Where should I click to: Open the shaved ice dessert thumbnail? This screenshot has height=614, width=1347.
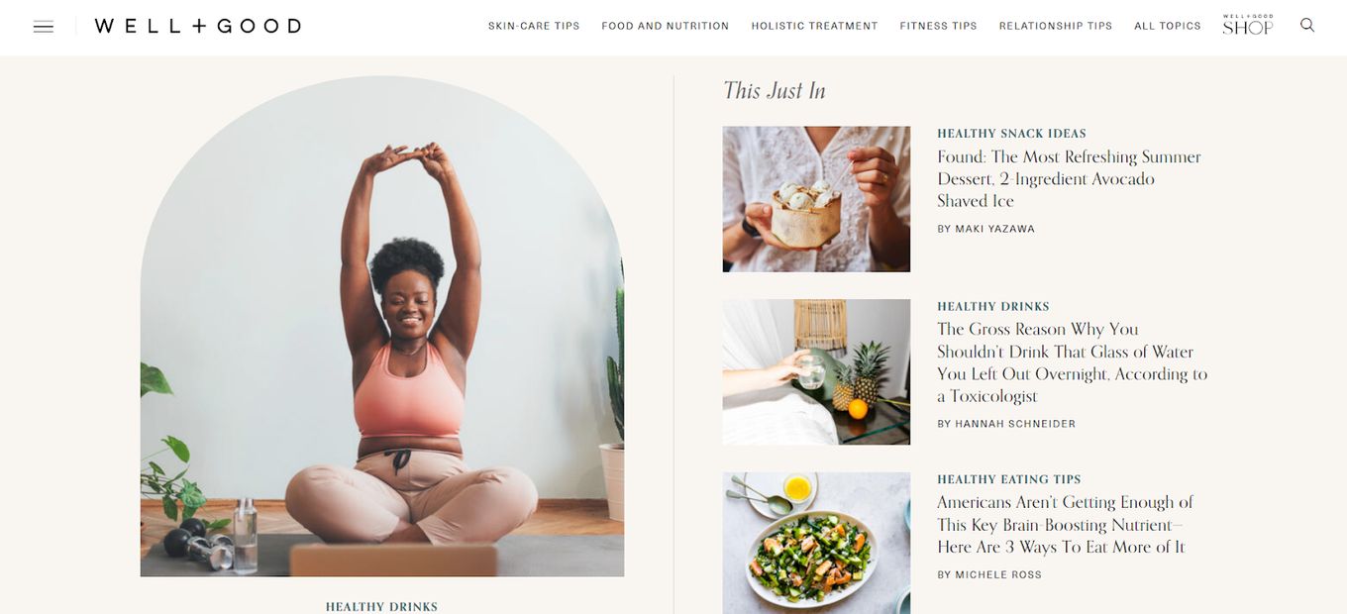coord(816,199)
